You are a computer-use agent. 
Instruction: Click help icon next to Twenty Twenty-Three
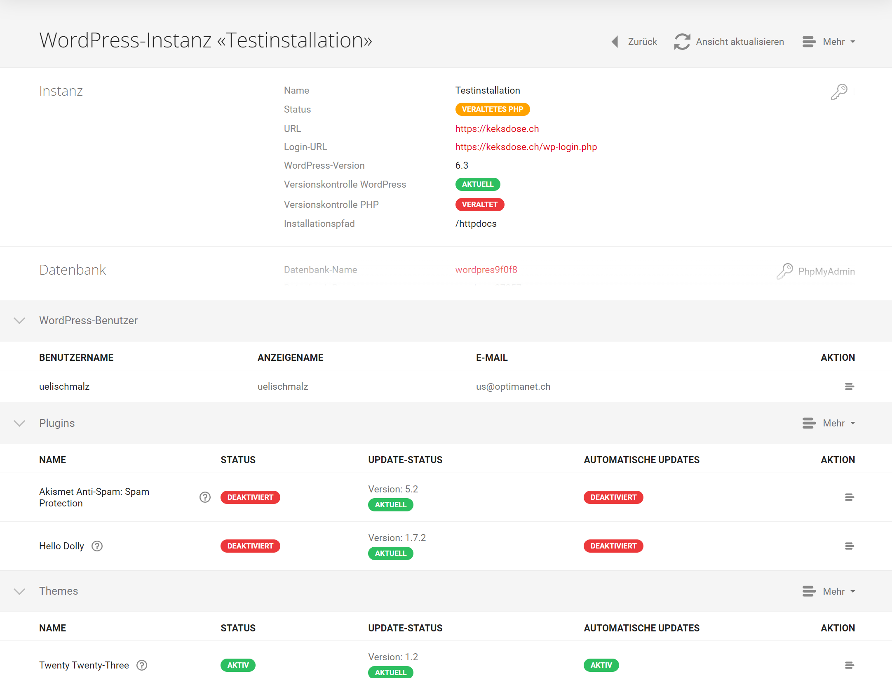(x=142, y=665)
